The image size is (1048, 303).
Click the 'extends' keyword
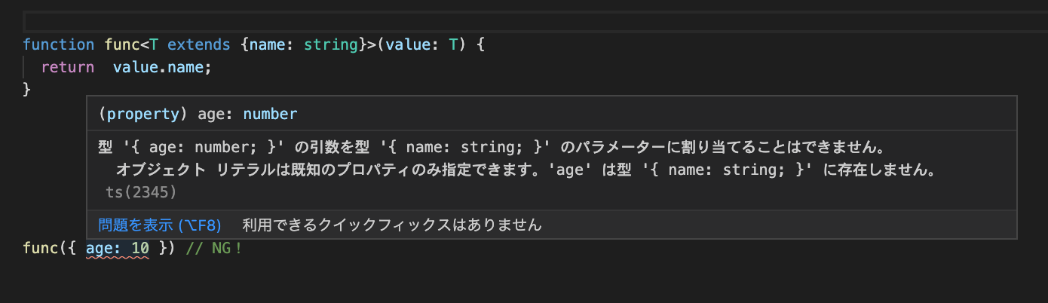199,44
